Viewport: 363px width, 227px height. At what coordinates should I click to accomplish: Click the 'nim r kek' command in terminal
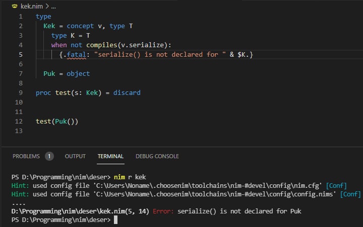(130, 177)
